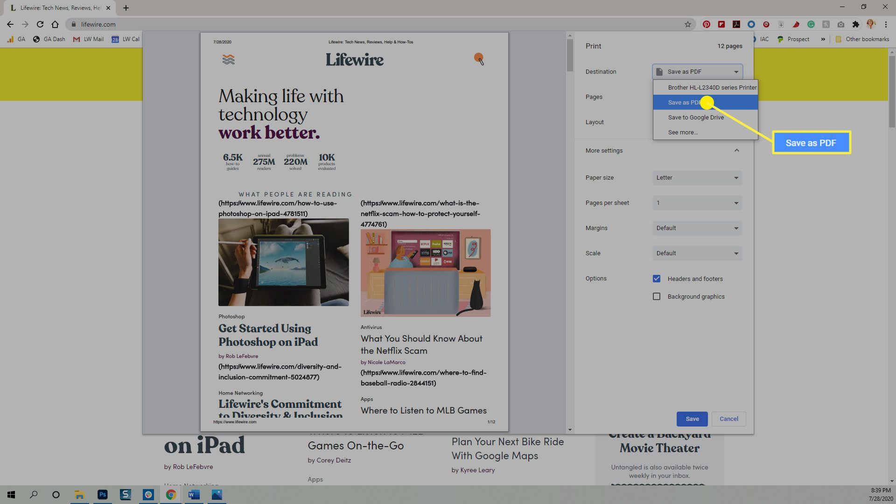896x504 pixels.
Task: Click the Save button to confirm PDF
Action: tap(692, 419)
